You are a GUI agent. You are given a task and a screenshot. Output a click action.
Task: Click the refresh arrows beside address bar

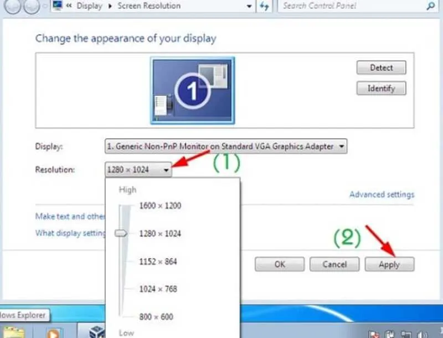(x=264, y=6)
